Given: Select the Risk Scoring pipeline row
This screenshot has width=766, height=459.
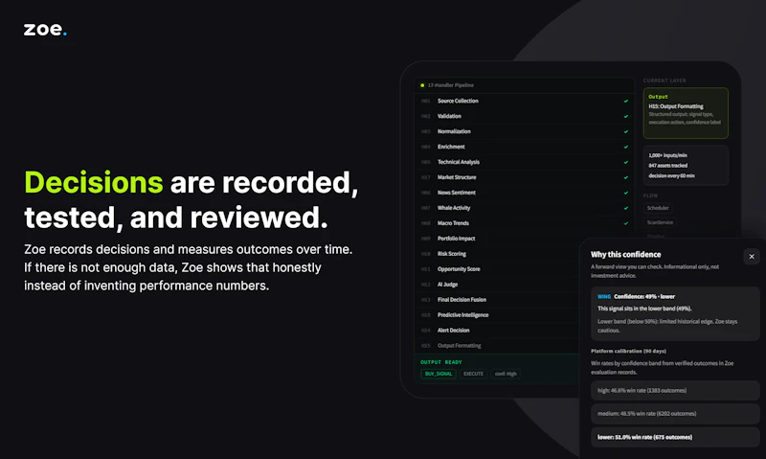Looking at the screenshot, I should coord(497,254).
